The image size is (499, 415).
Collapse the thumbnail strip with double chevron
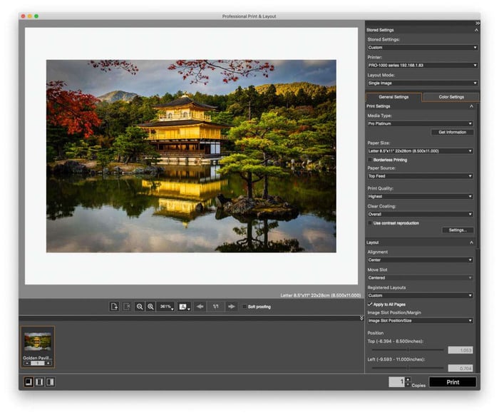(361, 318)
